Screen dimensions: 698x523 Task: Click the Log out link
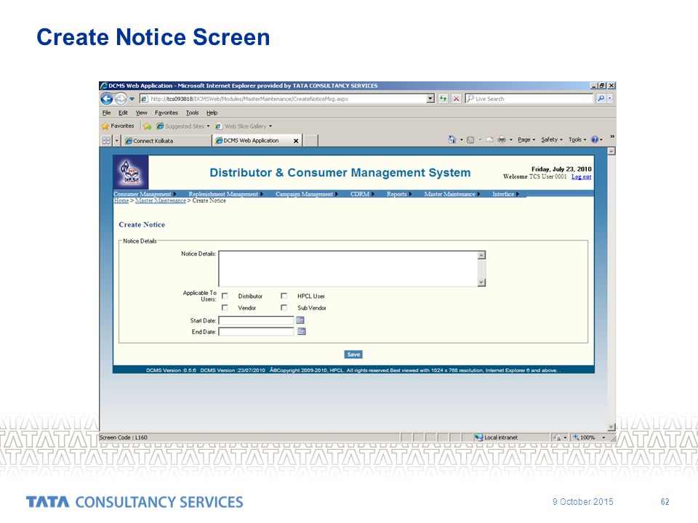point(582,177)
